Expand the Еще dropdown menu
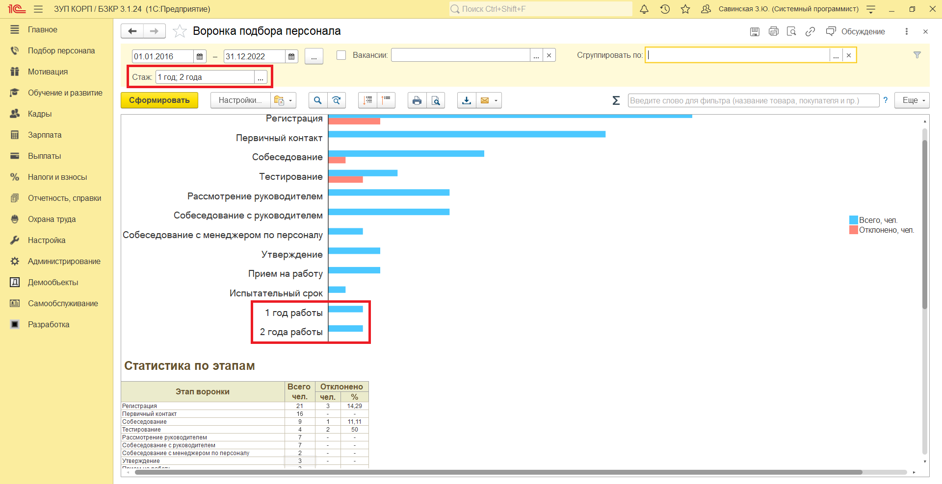 click(x=912, y=100)
